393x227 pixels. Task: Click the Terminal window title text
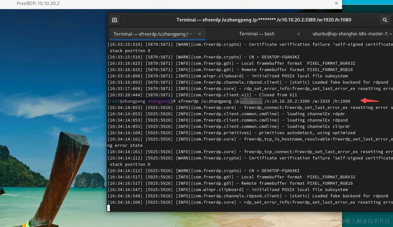tap(264, 20)
